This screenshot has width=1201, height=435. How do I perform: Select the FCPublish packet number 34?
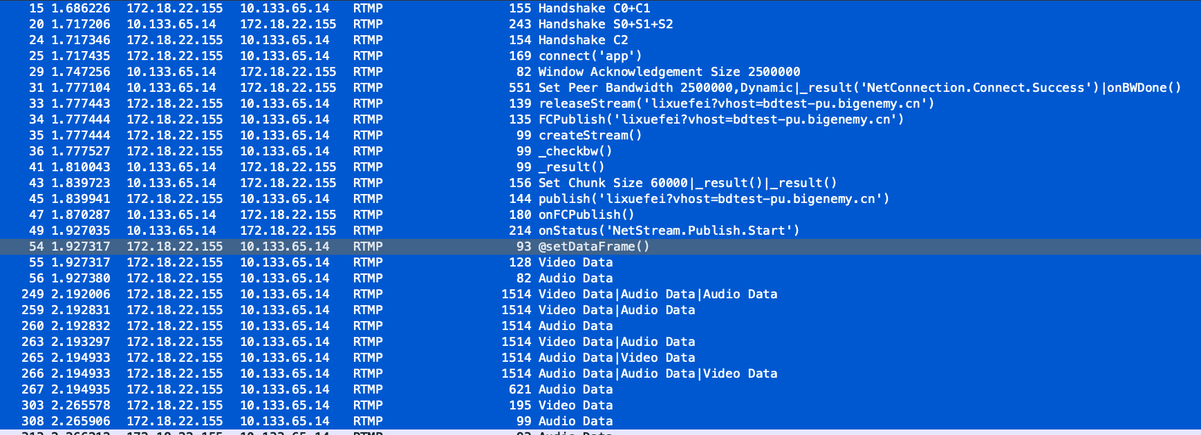[720, 119]
